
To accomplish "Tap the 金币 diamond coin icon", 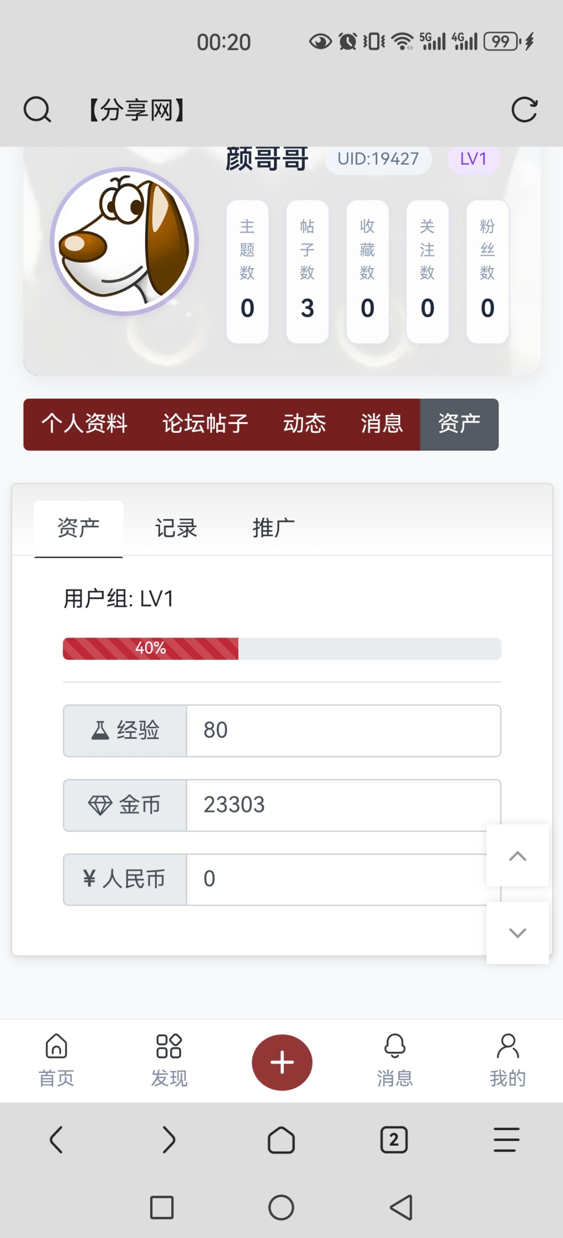I will [x=101, y=805].
